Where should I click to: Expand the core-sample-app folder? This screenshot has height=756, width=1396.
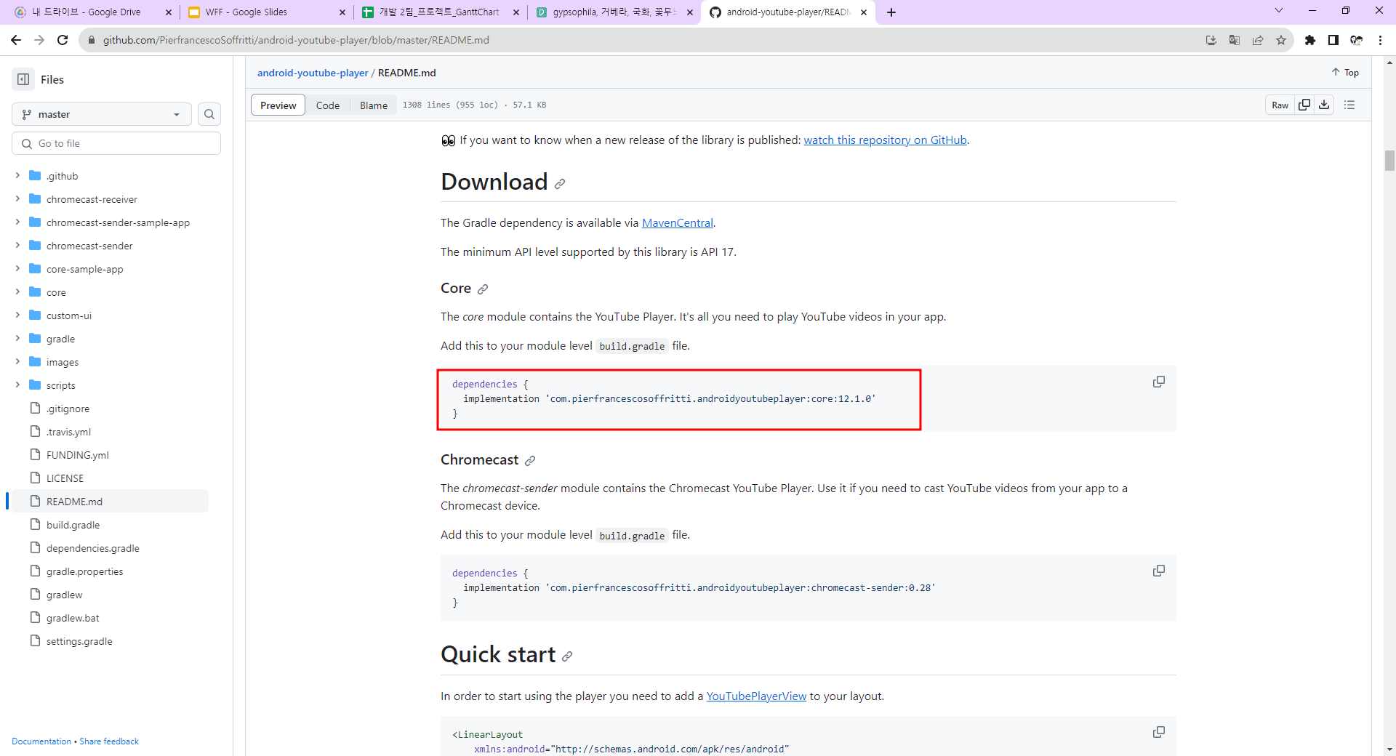(x=17, y=269)
